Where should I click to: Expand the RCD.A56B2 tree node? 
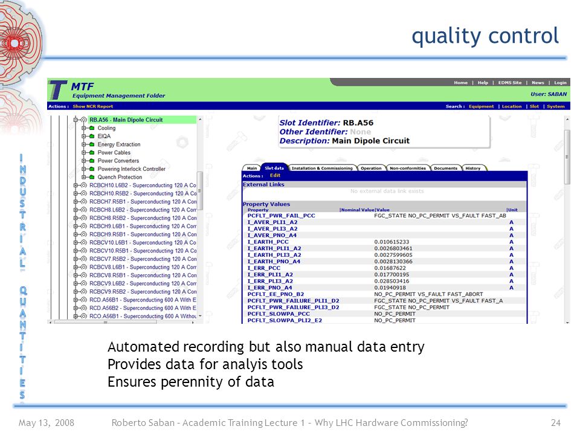pos(76,308)
